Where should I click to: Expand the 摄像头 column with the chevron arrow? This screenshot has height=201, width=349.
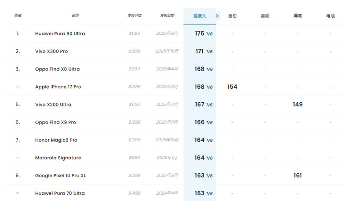click(217, 16)
